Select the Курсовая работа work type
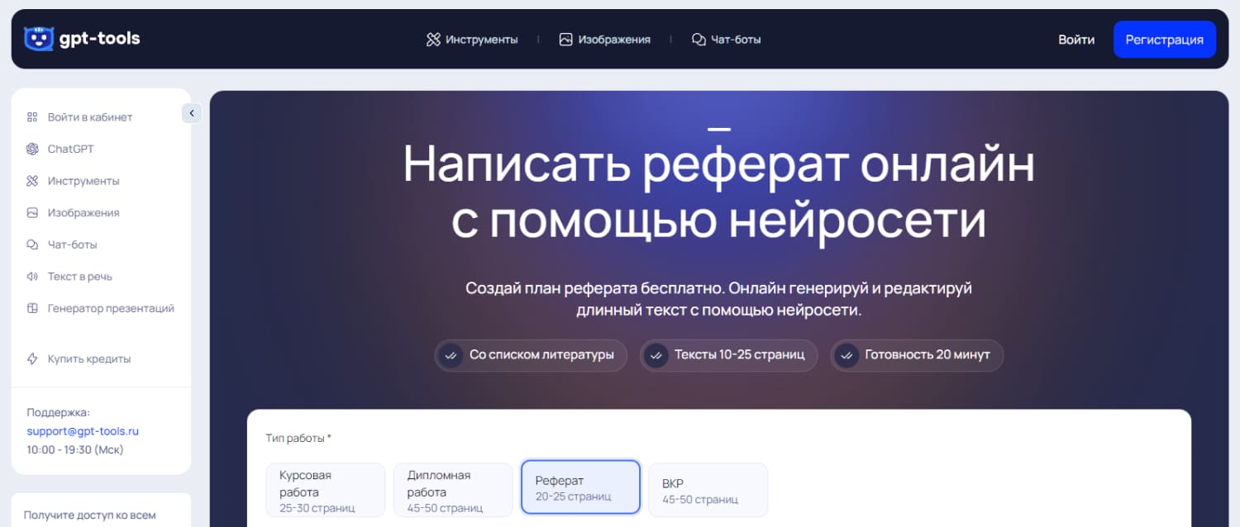This screenshot has height=527, width=1240. [325, 489]
